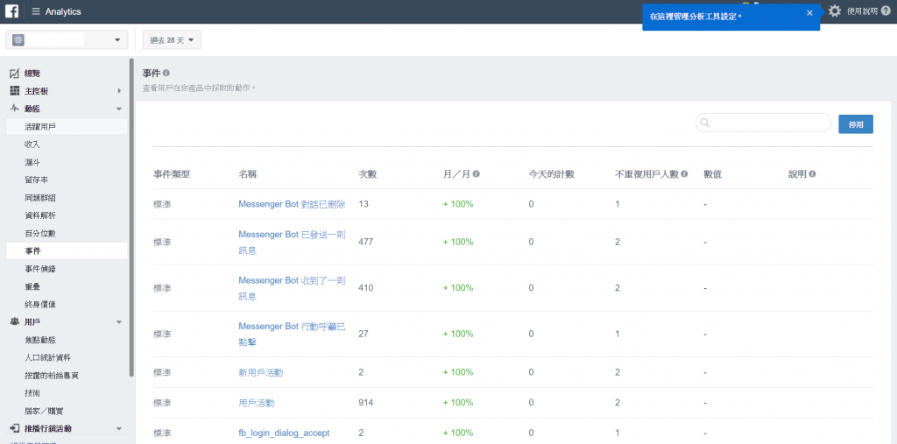Open the 用戶活動 event link
The image size is (897, 444).
[x=257, y=403]
